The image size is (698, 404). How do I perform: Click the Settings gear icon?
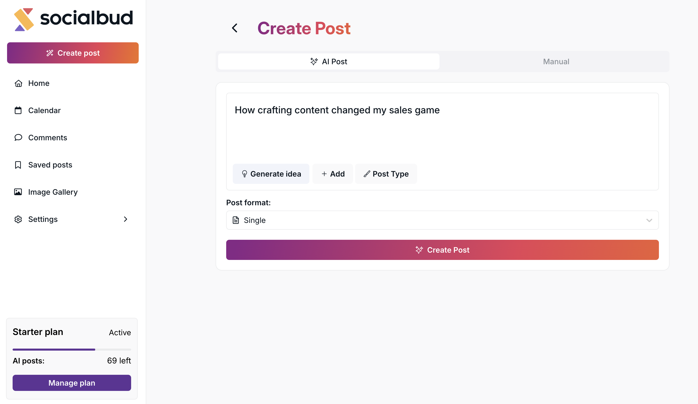coord(18,219)
